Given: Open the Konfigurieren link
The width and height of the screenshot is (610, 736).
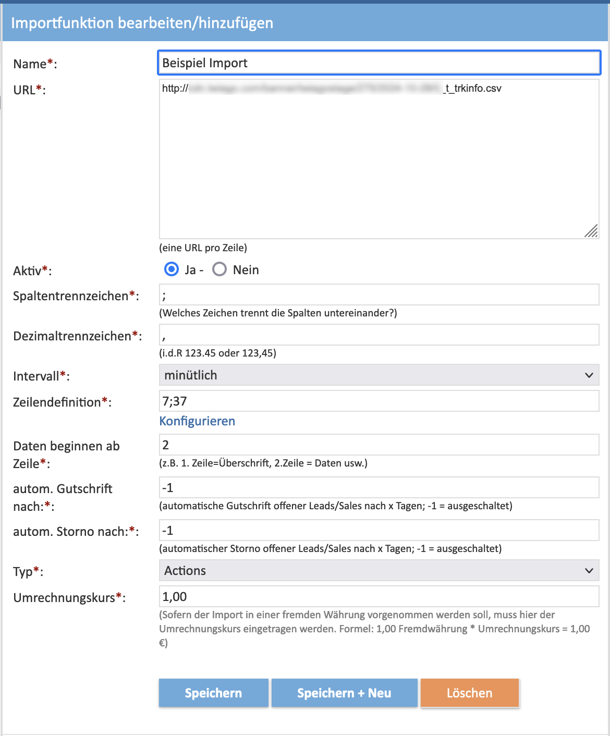Looking at the screenshot, I should coord(197,421).
